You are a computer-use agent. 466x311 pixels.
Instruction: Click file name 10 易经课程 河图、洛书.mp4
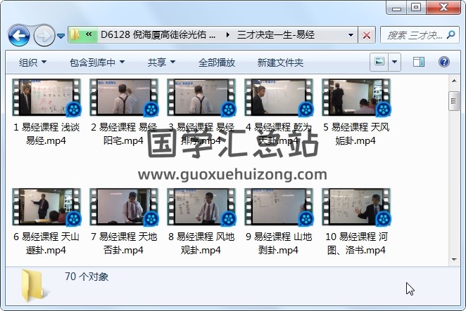point(356,244)
